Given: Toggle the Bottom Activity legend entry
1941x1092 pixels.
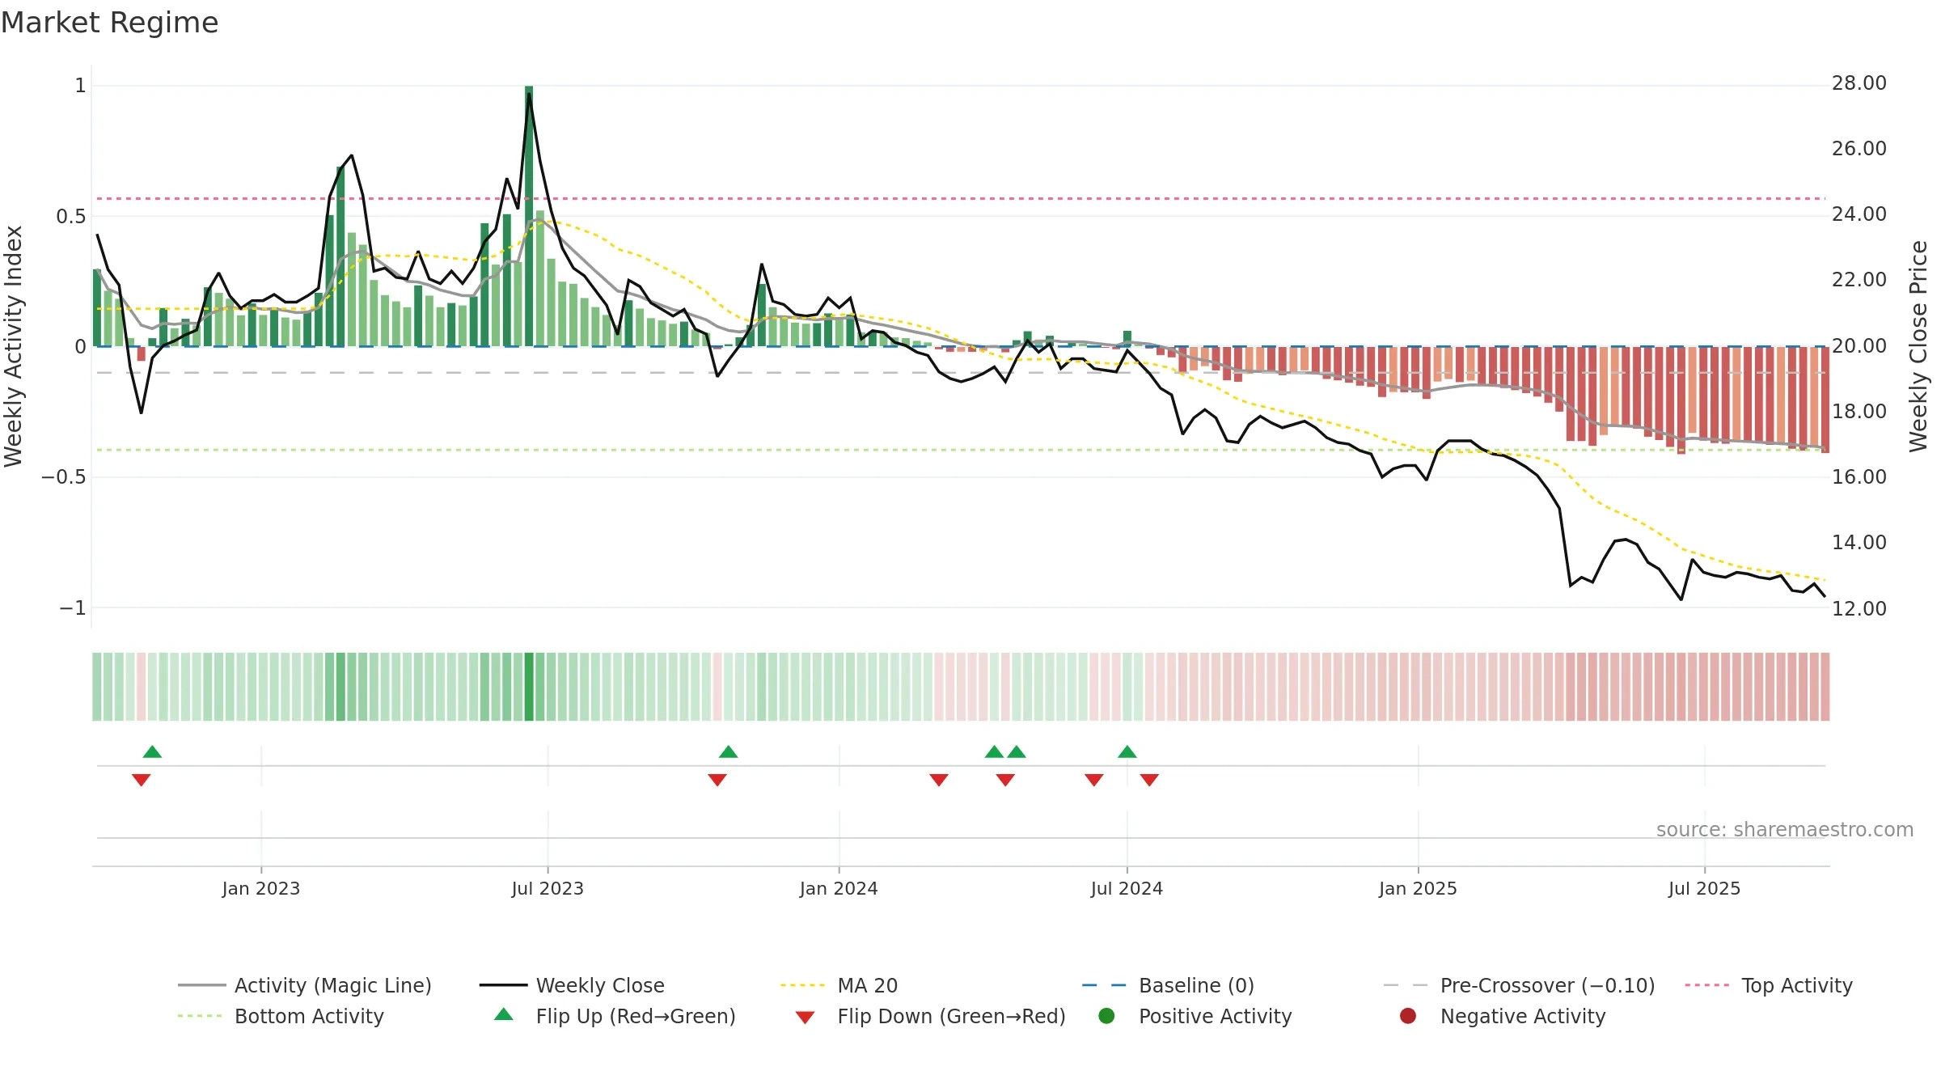Looking at the screenshot, I should (x=281, y=1016).
